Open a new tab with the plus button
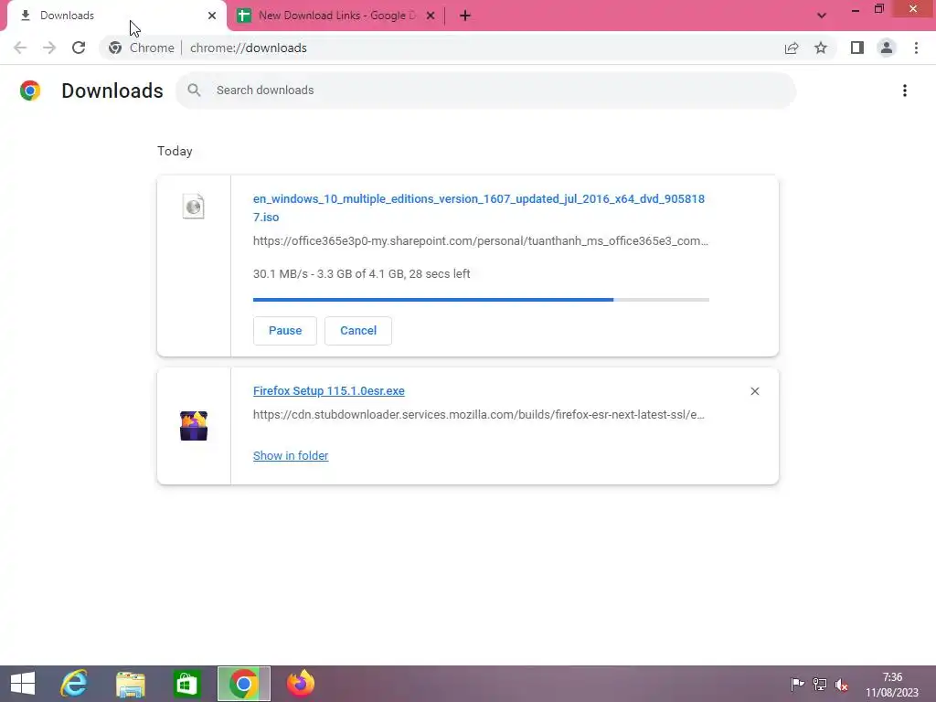 click(x=465, y=16)
